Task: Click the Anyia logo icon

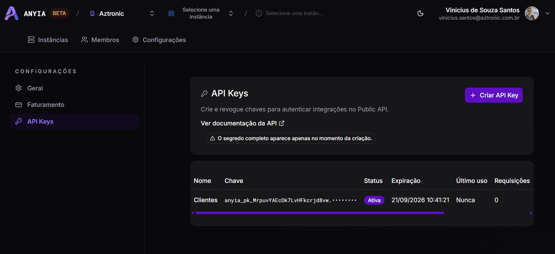Action: (x=11, y=13)
